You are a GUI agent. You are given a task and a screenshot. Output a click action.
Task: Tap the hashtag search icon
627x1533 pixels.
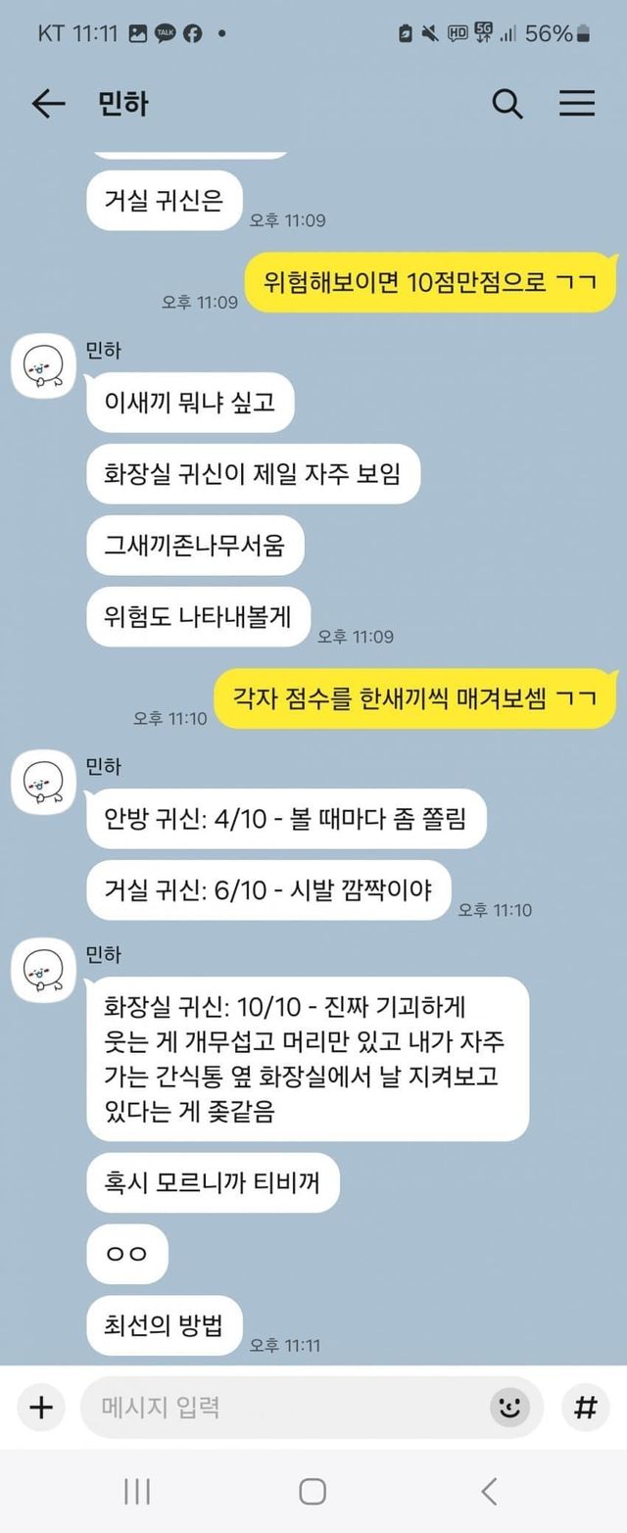point(585,1408)
